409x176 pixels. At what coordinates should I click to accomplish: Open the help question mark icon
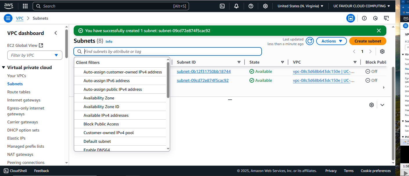251,6
